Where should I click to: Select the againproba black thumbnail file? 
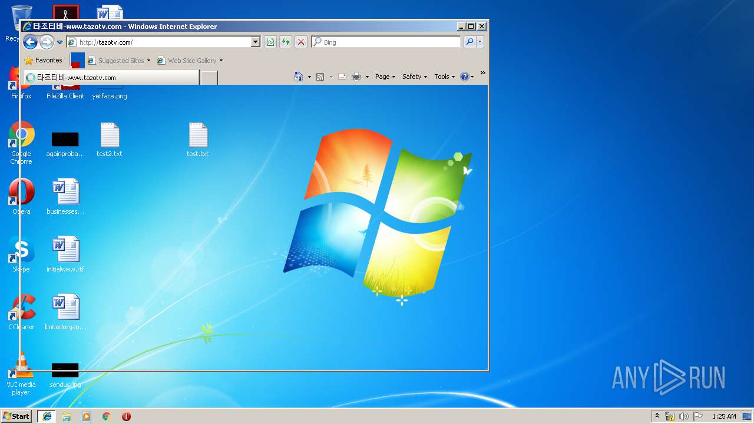pos(65,144)
